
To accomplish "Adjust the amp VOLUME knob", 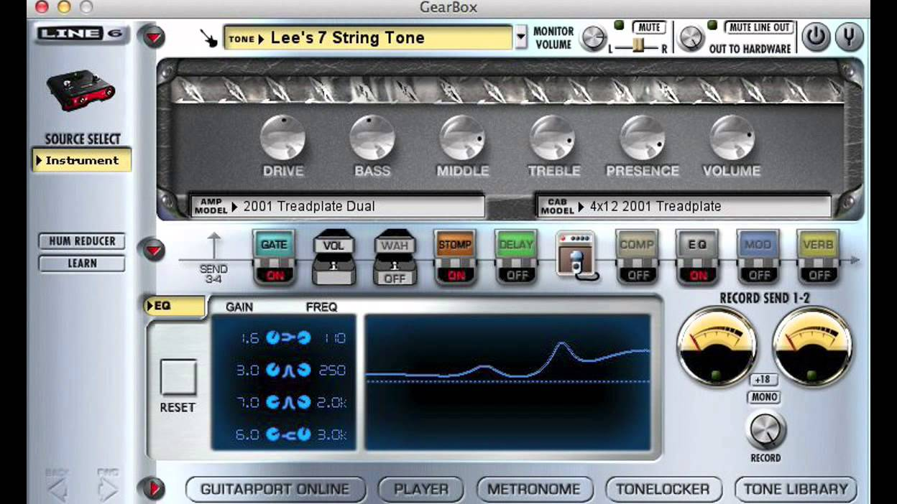I will pos(733,137).
